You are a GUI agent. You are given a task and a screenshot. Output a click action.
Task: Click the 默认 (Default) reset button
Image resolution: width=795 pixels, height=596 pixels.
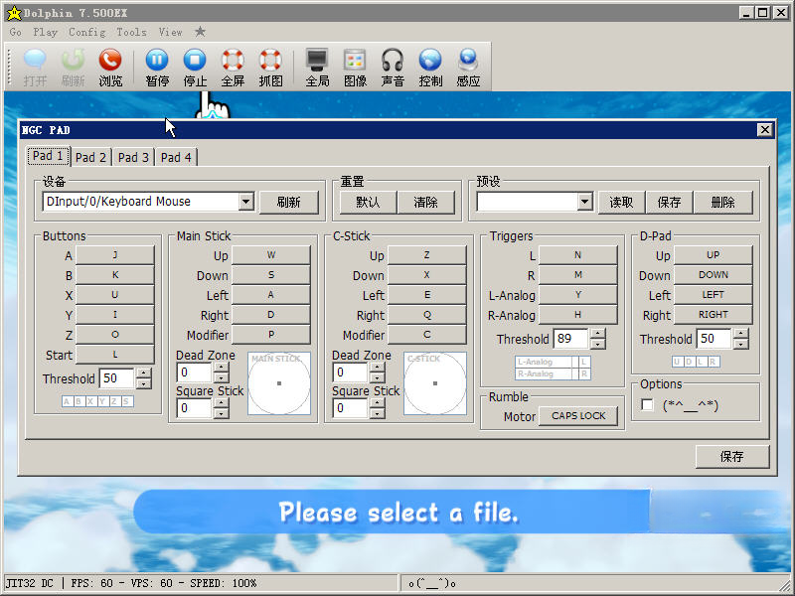[x=368, y=202]
